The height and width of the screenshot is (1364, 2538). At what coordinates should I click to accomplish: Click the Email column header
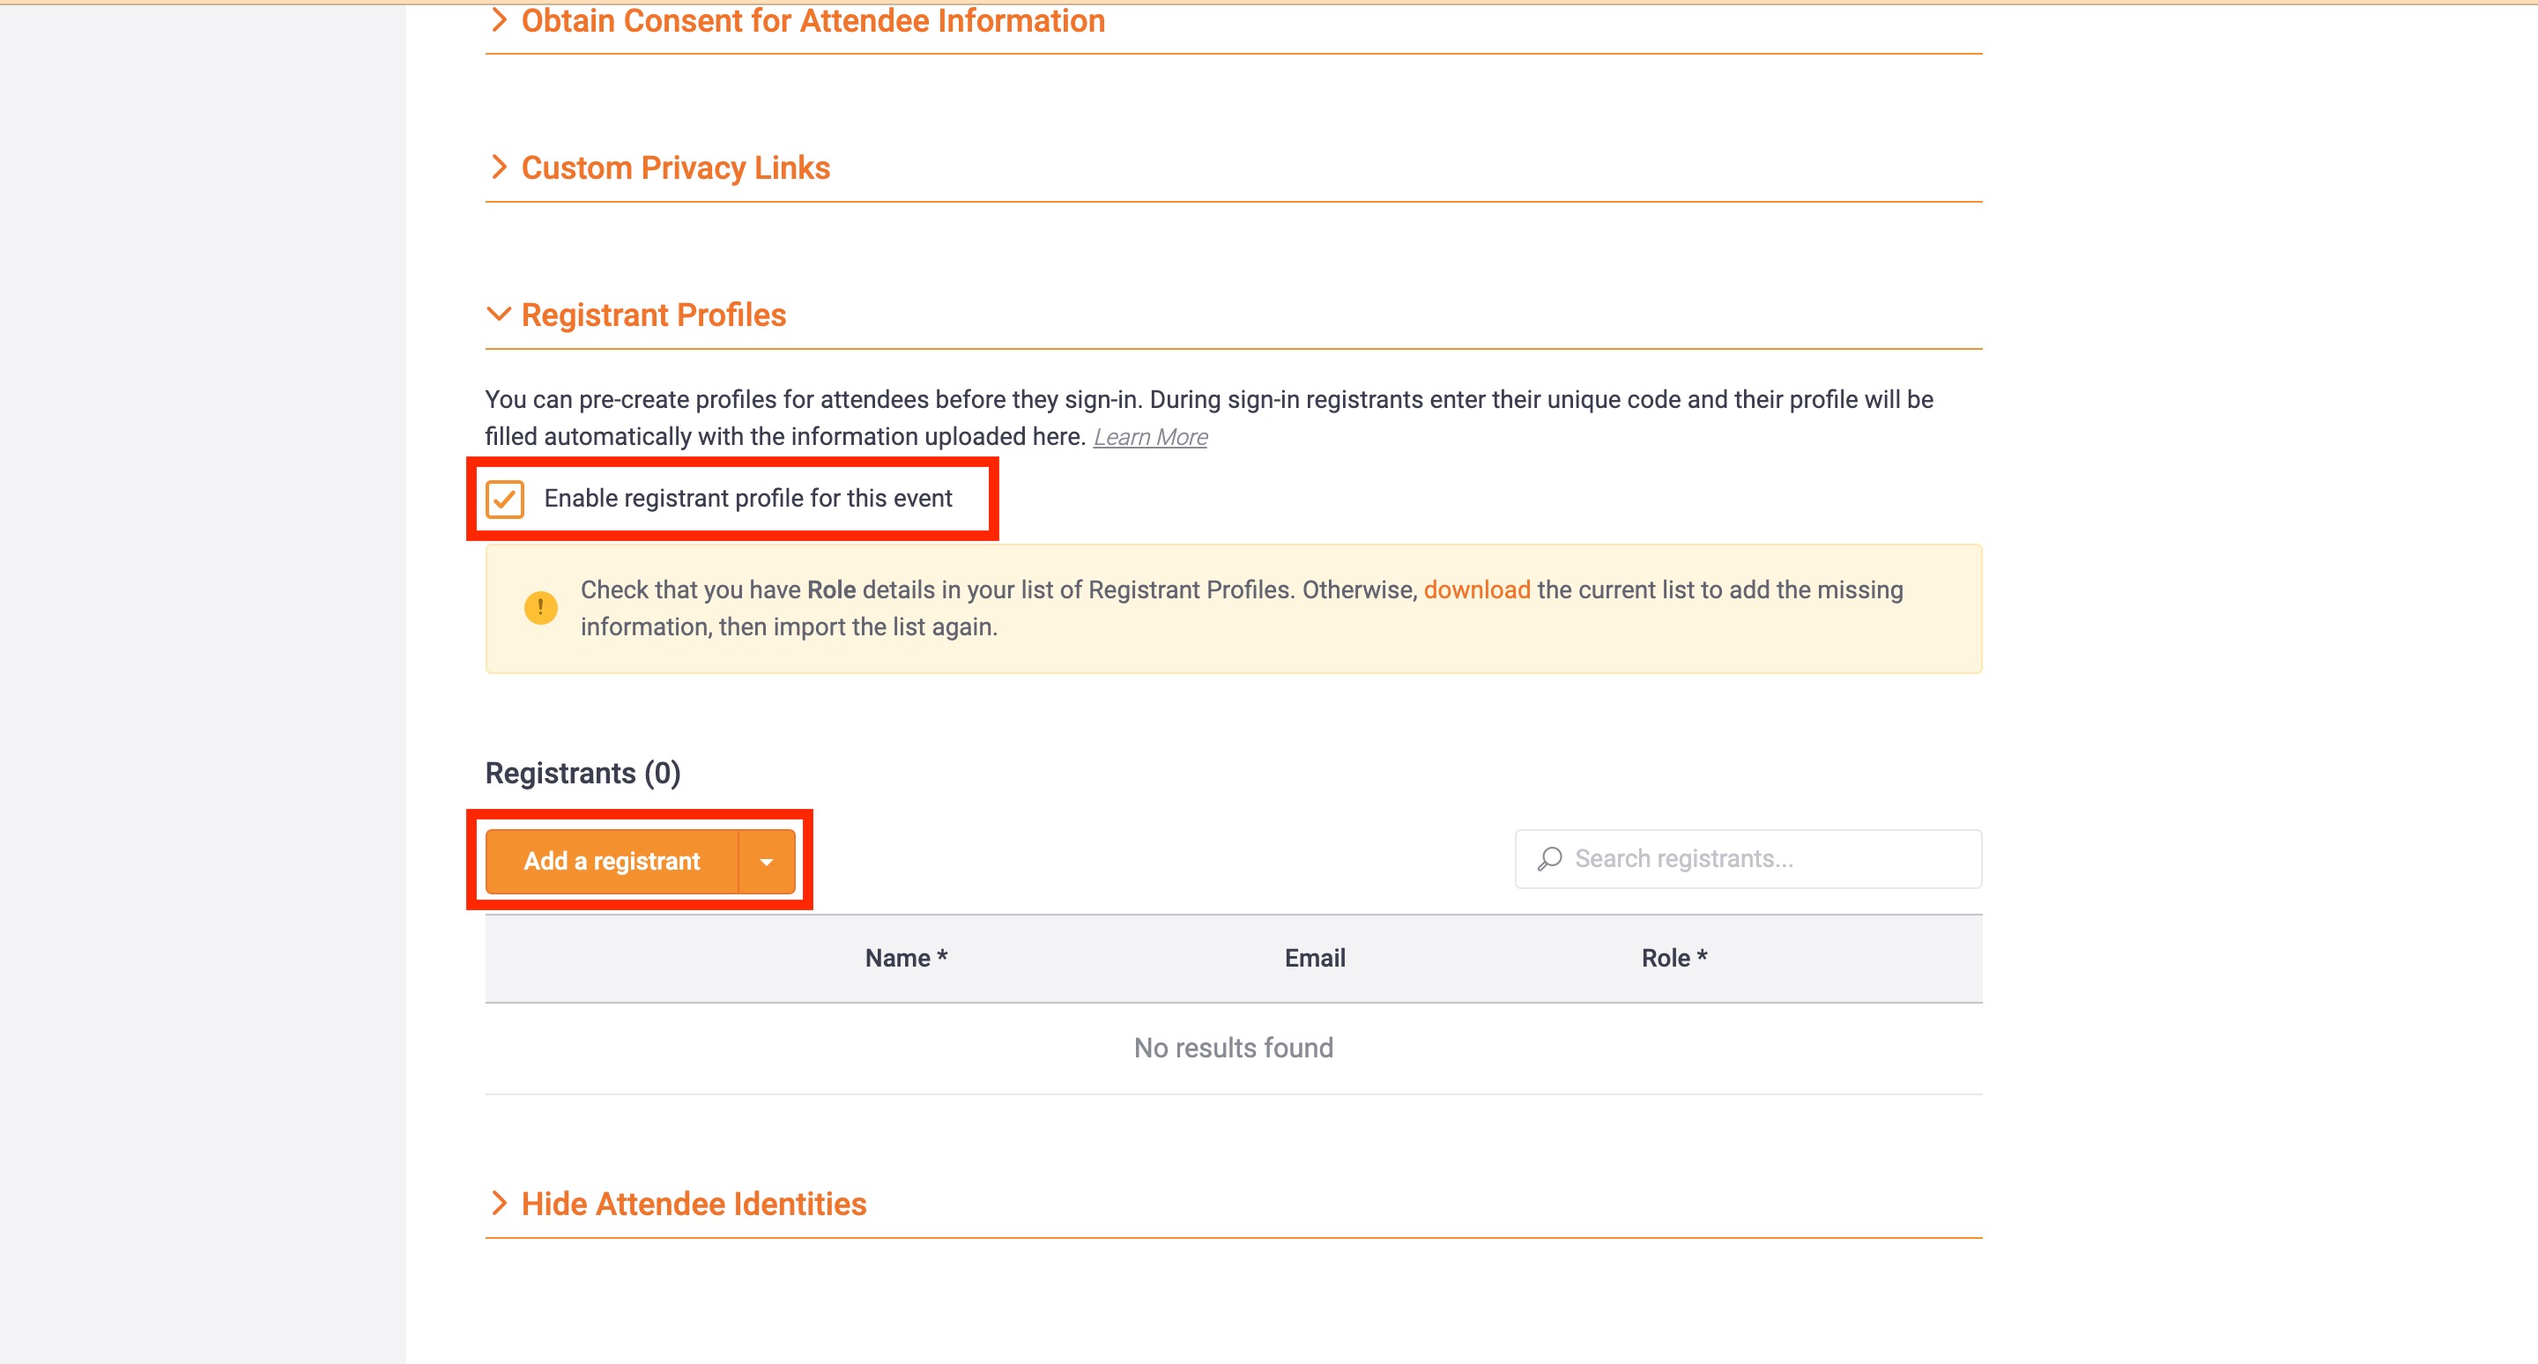coord(1314,959)
